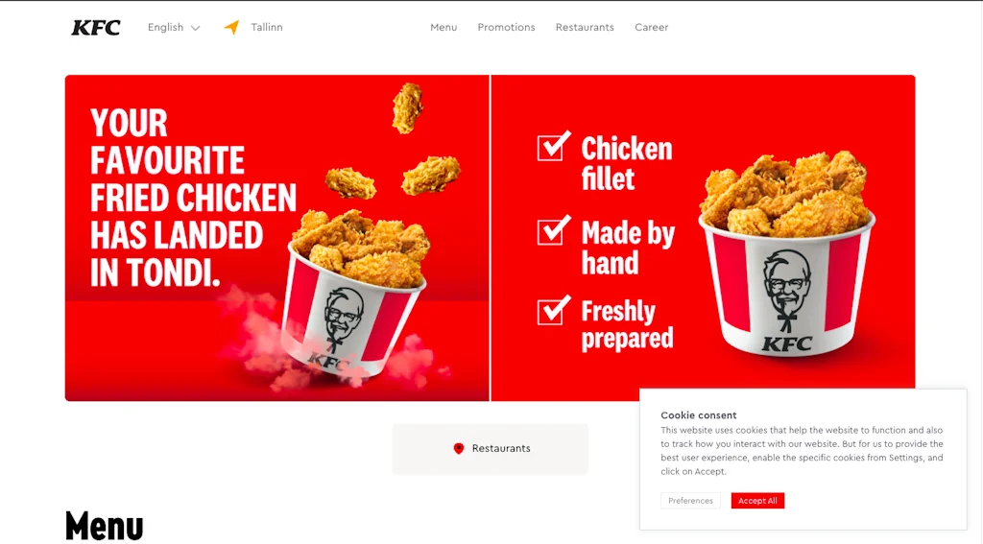Visit the Career page

tap(651, 28)
